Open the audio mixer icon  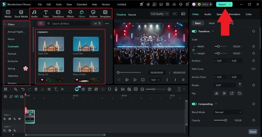coord(122,89)
